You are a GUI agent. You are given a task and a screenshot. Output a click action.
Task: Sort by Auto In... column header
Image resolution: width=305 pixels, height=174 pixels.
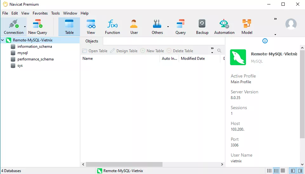click(169, 59)
